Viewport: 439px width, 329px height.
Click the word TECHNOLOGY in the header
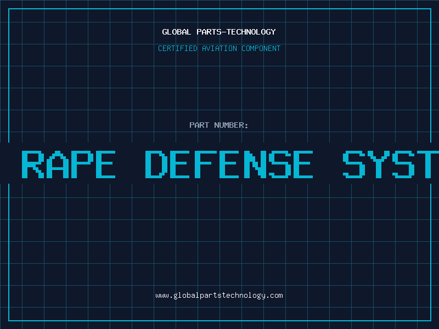point(252,32)
